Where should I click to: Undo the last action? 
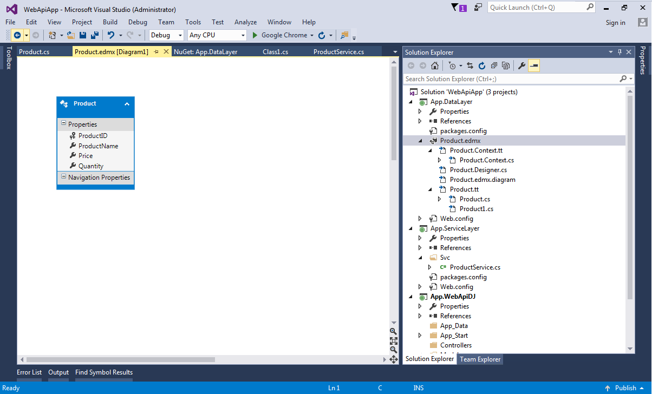[110, 35]
